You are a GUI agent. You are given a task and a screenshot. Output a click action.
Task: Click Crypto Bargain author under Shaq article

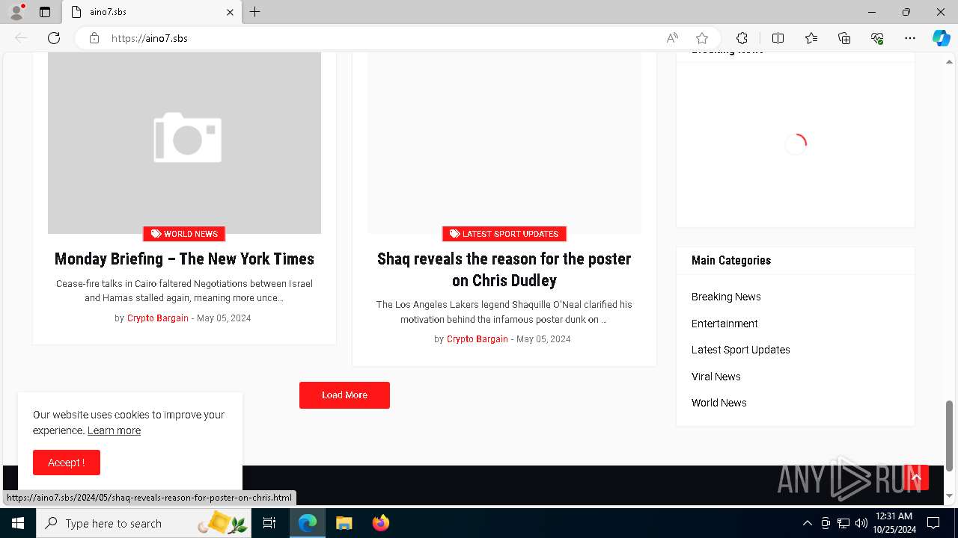click(x=478, y=339)
